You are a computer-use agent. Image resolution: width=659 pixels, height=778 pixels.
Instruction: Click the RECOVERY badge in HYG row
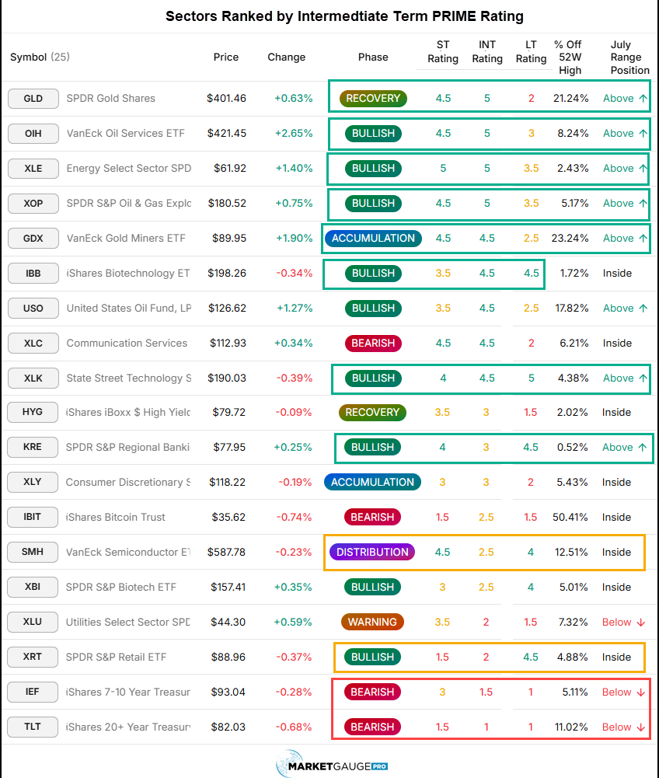372,412
